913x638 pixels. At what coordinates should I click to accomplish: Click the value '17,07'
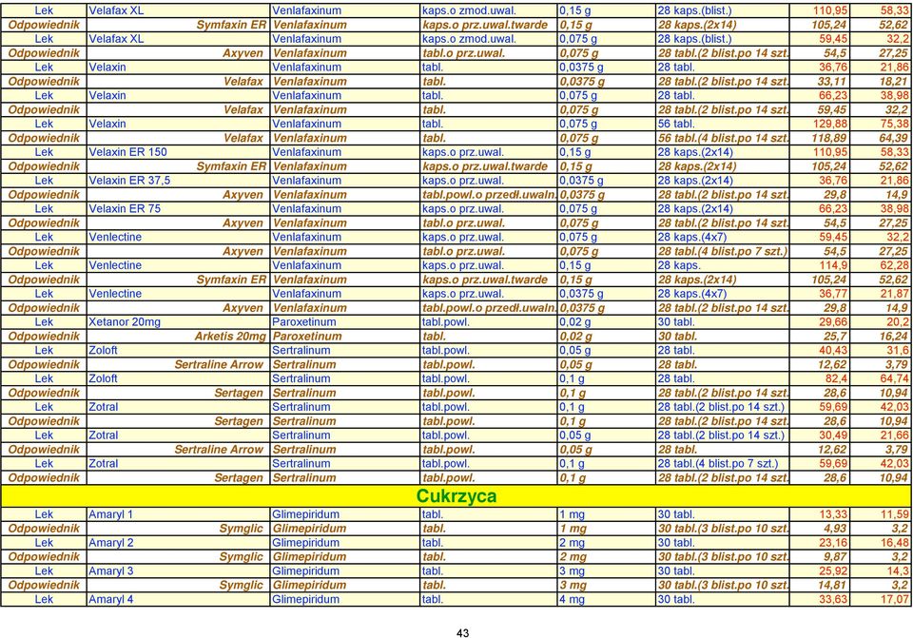[x=894, y=599]
